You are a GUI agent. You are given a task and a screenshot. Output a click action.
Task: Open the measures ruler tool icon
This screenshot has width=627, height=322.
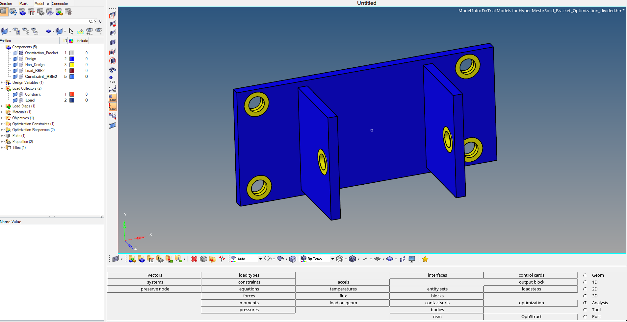coord(112,88)
